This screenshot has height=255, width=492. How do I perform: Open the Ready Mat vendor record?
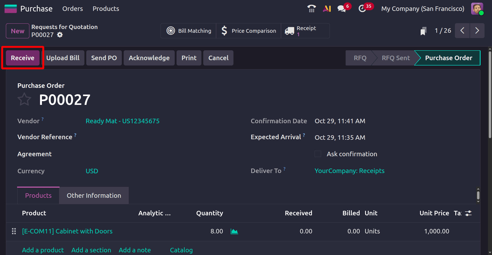122,121
